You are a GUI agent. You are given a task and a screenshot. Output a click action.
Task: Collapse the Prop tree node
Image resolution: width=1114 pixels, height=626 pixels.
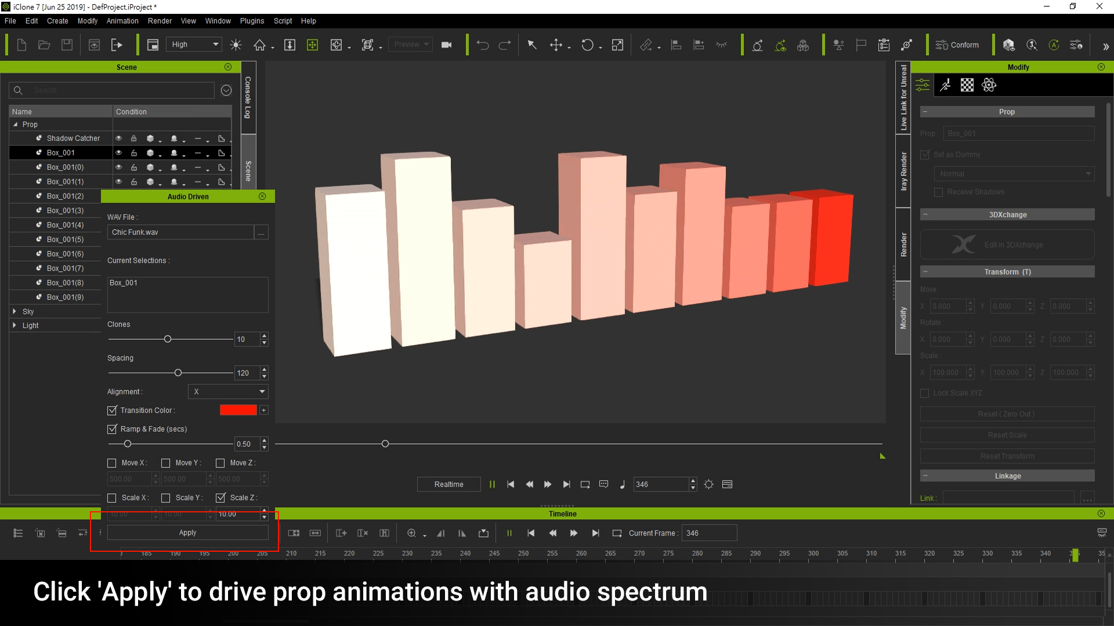coord(15,125)
